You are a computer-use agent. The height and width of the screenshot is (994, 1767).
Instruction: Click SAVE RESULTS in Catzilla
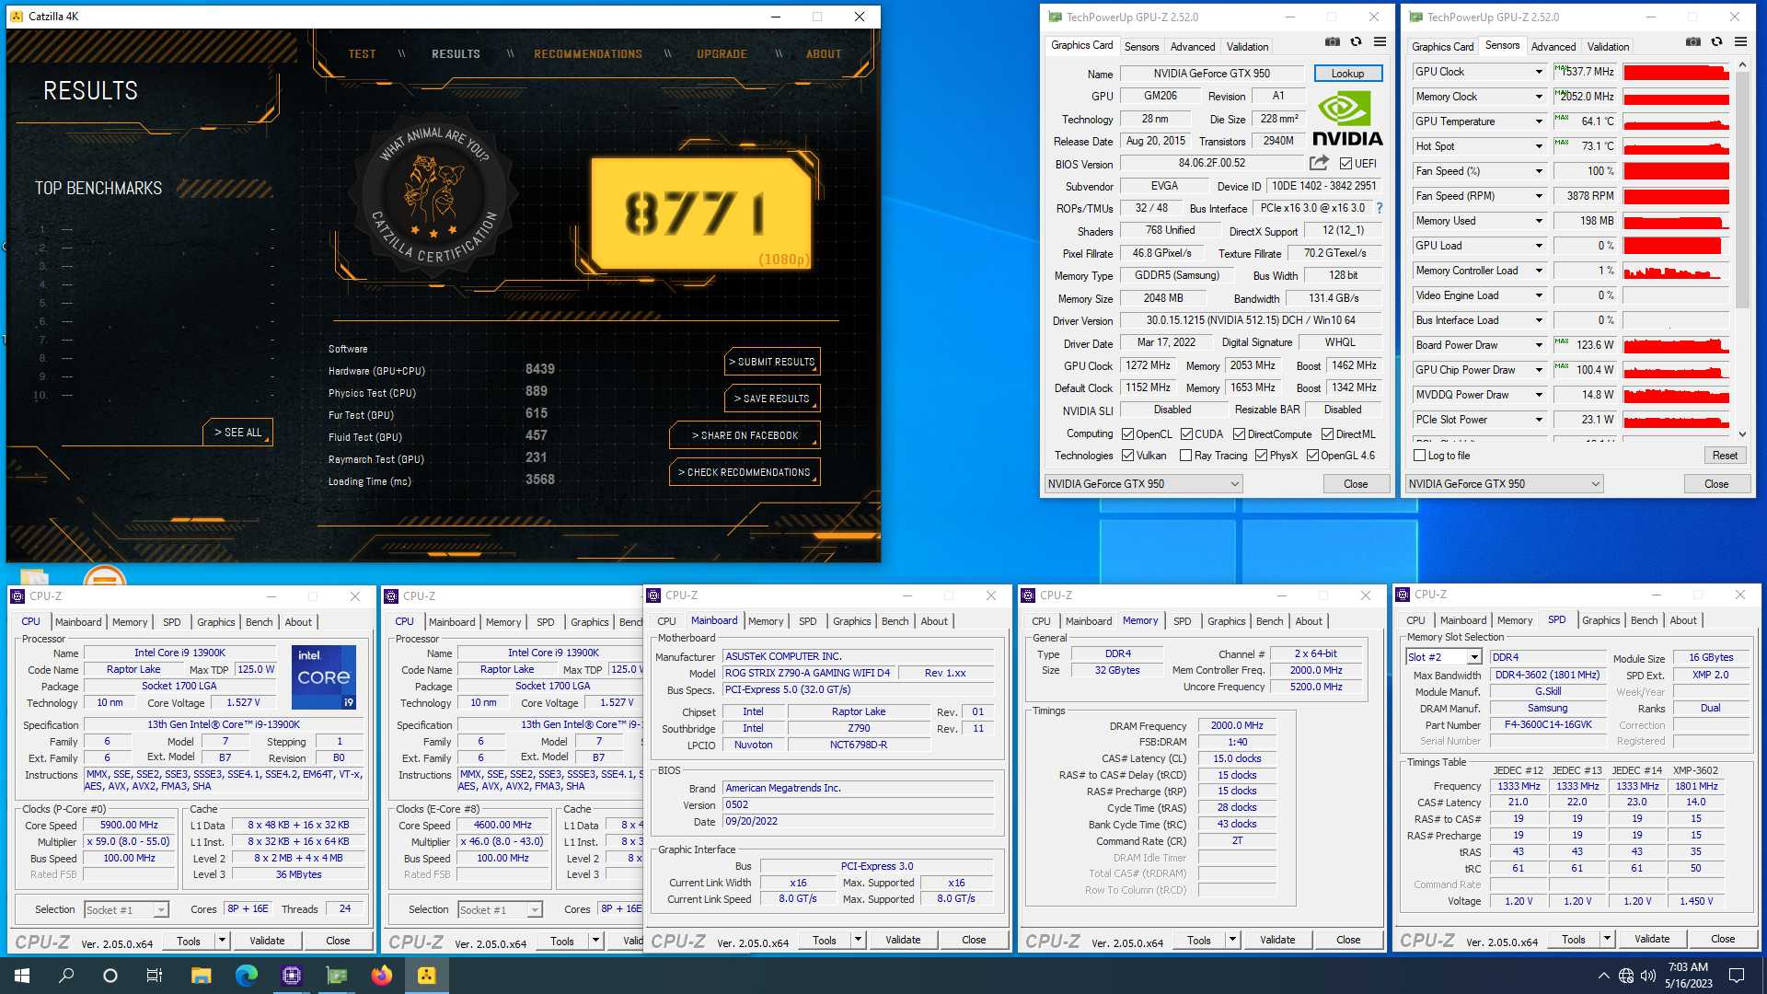pos(772,399)
